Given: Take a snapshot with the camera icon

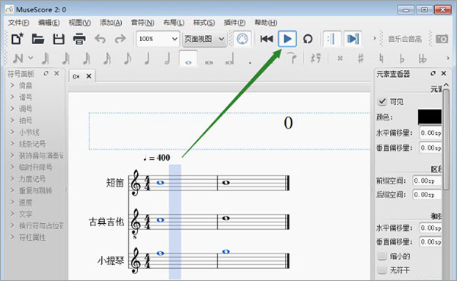Looking at the screenshot, I should click(442, 39).
